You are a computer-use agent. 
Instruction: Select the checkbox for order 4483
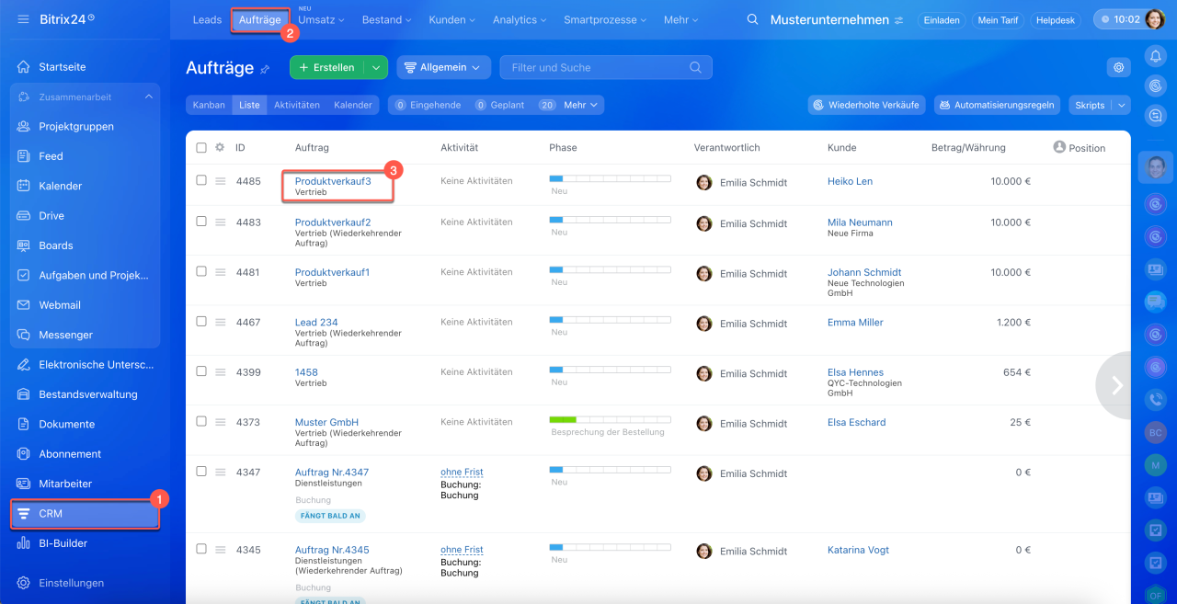[201, 222]
